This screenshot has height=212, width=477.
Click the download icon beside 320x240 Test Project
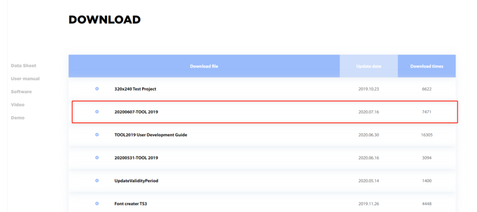[x=97, y=89]
